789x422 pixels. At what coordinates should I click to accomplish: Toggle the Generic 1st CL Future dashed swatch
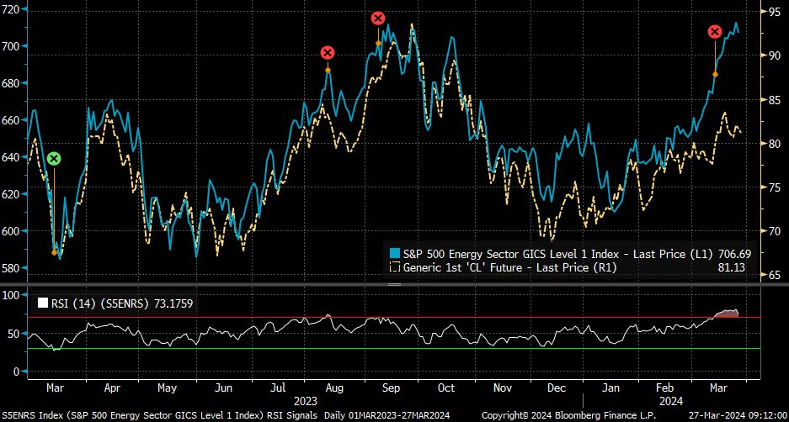392,267
